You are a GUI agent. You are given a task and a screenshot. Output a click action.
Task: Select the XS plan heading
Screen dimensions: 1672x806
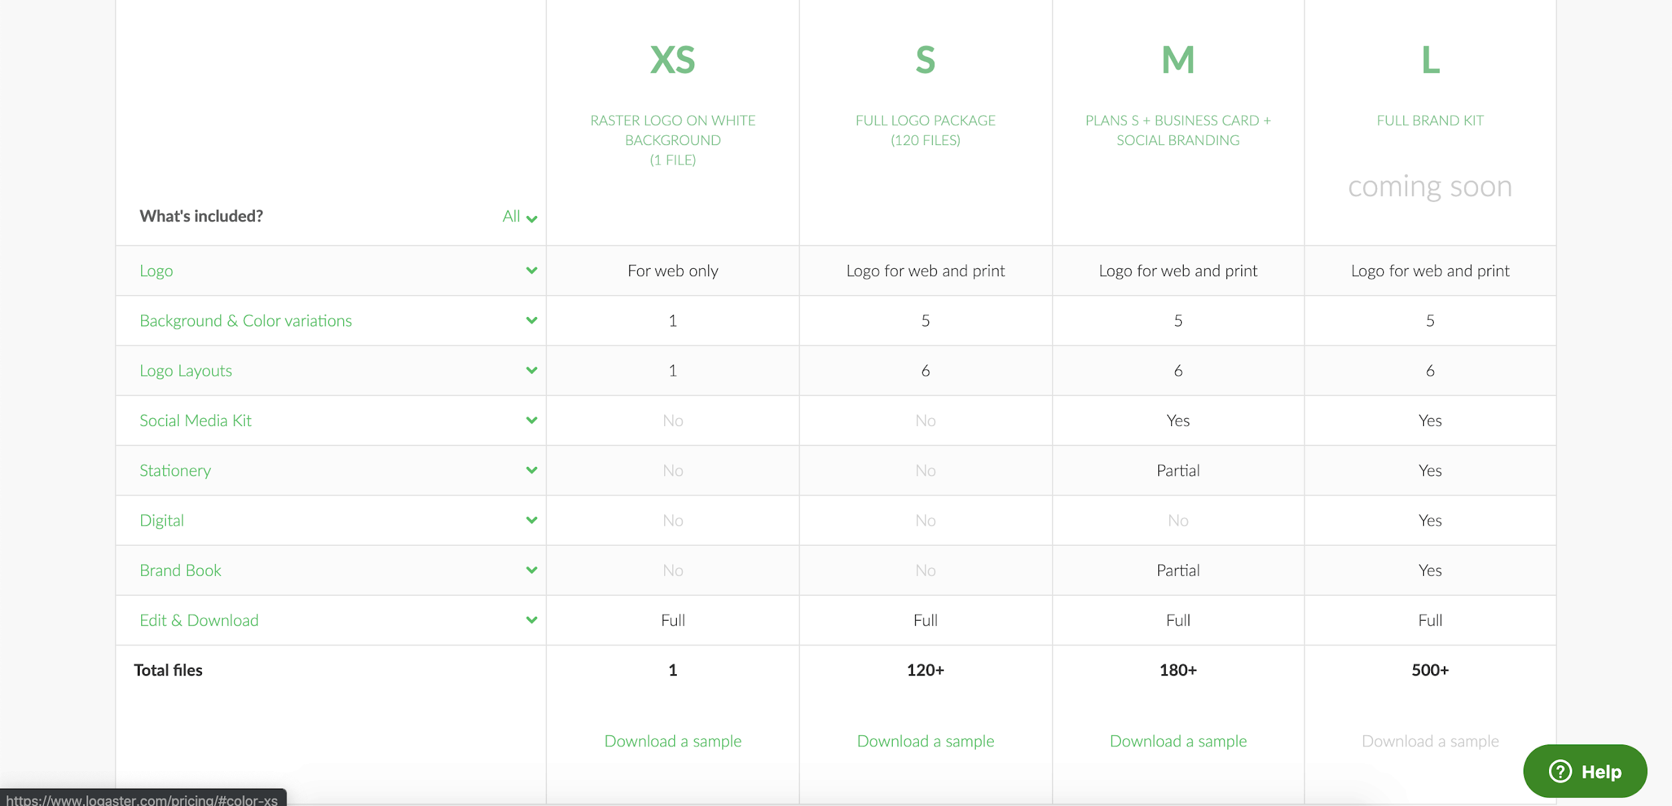673,60
